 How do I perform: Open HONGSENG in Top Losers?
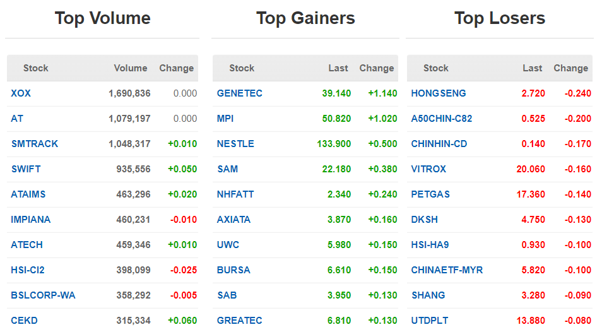pos(439,93)
